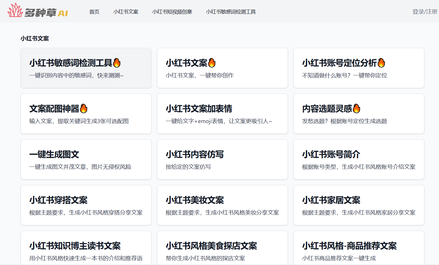Image resolution: width=439 pixels, height=265 pixels.
Task: Click flame icon beside 小红书账号定位分析
Action: coord(381,63)
